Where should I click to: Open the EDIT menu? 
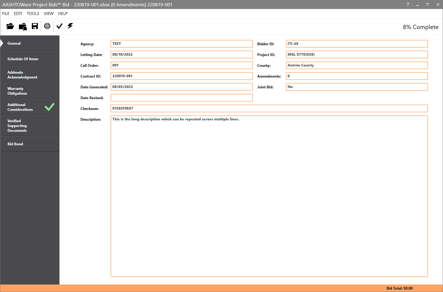pyautogui.click(x=18, y=13)
